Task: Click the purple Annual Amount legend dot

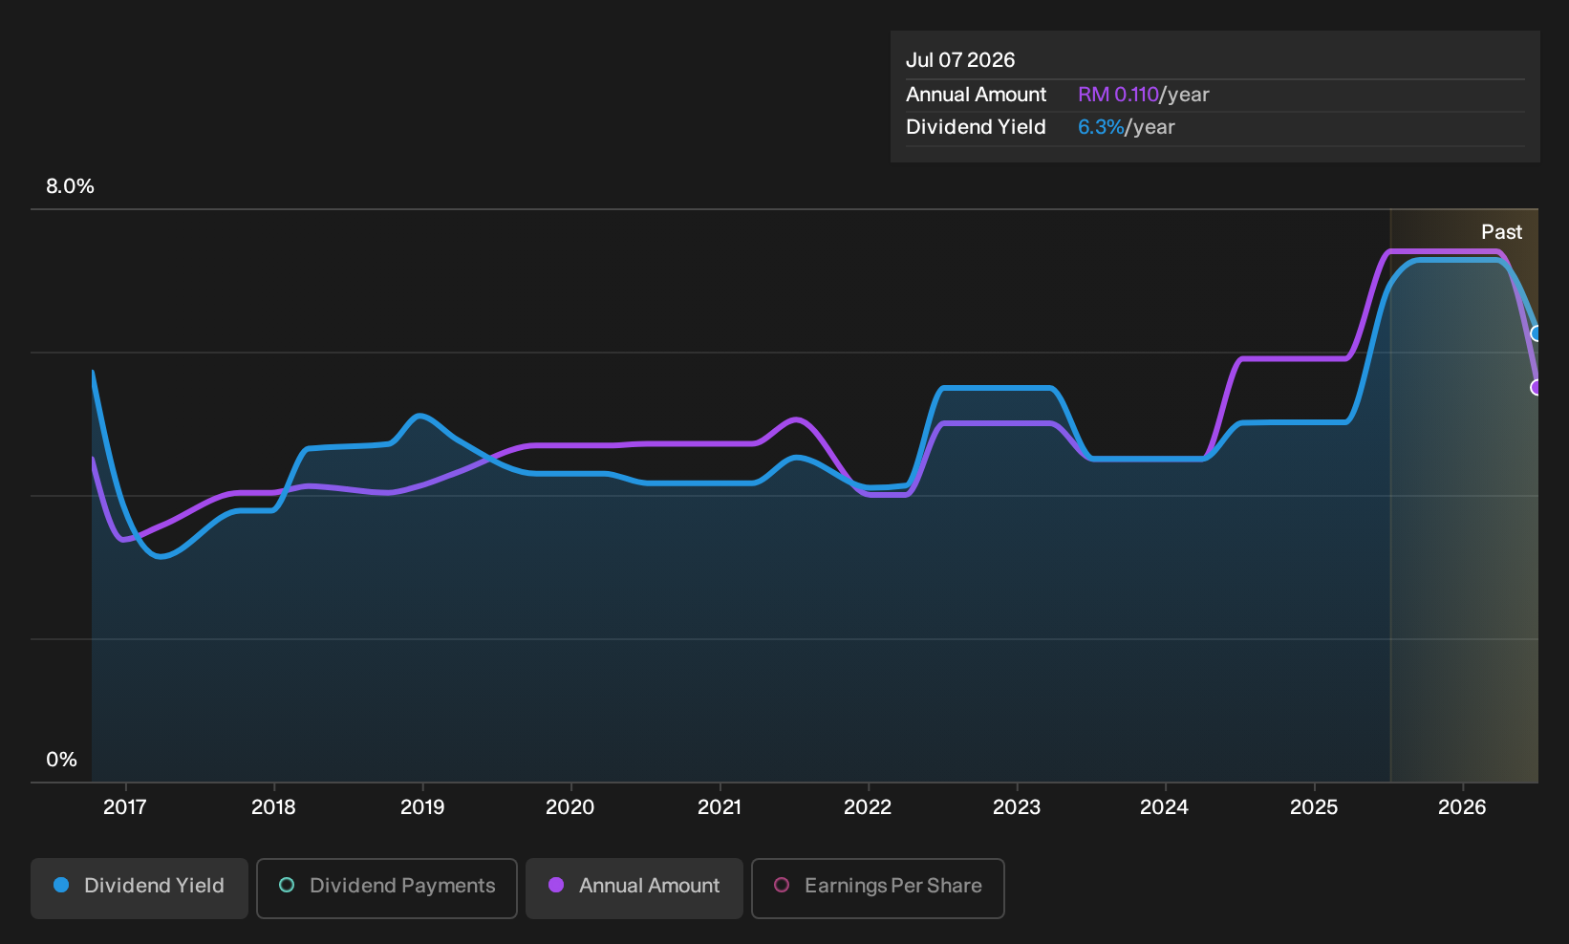Action: [x=556, y=886]
